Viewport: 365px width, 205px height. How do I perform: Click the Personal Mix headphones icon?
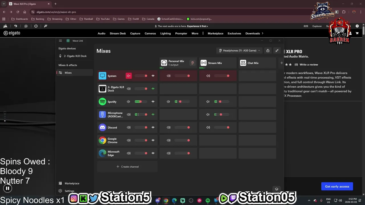tap(164, 63)
